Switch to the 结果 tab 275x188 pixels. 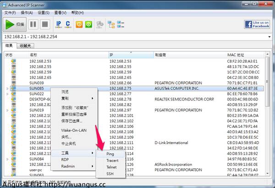click(9, 46)
